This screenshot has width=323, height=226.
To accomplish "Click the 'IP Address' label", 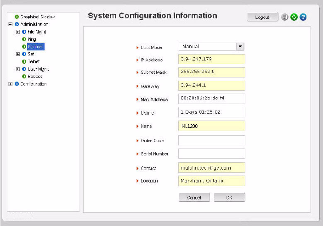I will 152,60.
